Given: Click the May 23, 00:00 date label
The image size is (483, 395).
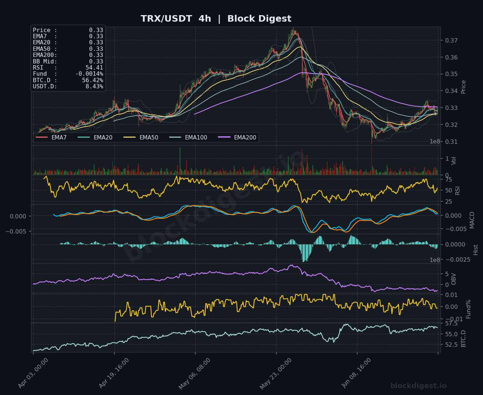Looking at the screenshot, I should tap(276, 374).
